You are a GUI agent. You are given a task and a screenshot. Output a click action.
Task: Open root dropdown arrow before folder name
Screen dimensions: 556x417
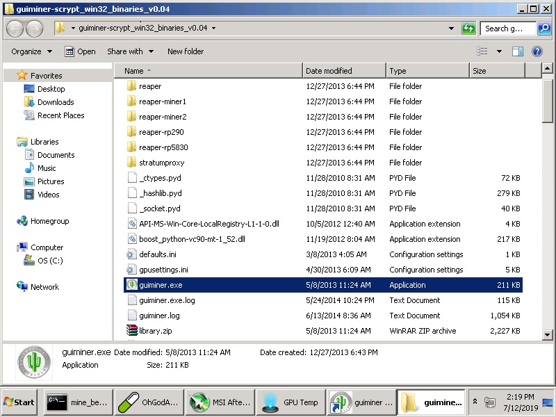tap(73, 28)
